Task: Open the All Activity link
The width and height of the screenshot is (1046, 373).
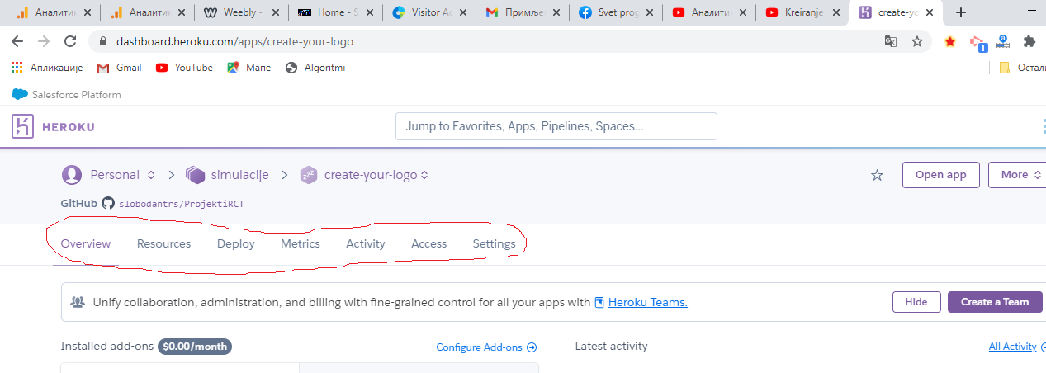Action: click(1012, 347)
